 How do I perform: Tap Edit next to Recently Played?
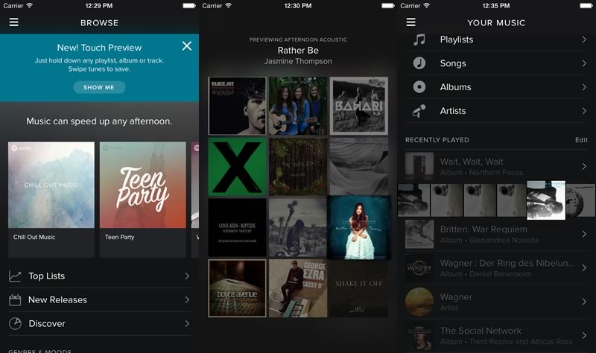[x=581, y=140]
